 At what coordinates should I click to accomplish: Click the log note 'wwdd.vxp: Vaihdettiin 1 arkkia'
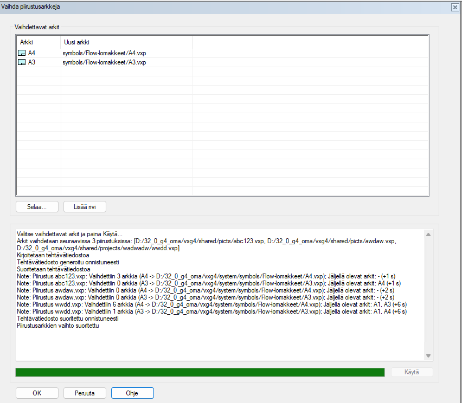(x=212, y=312)
